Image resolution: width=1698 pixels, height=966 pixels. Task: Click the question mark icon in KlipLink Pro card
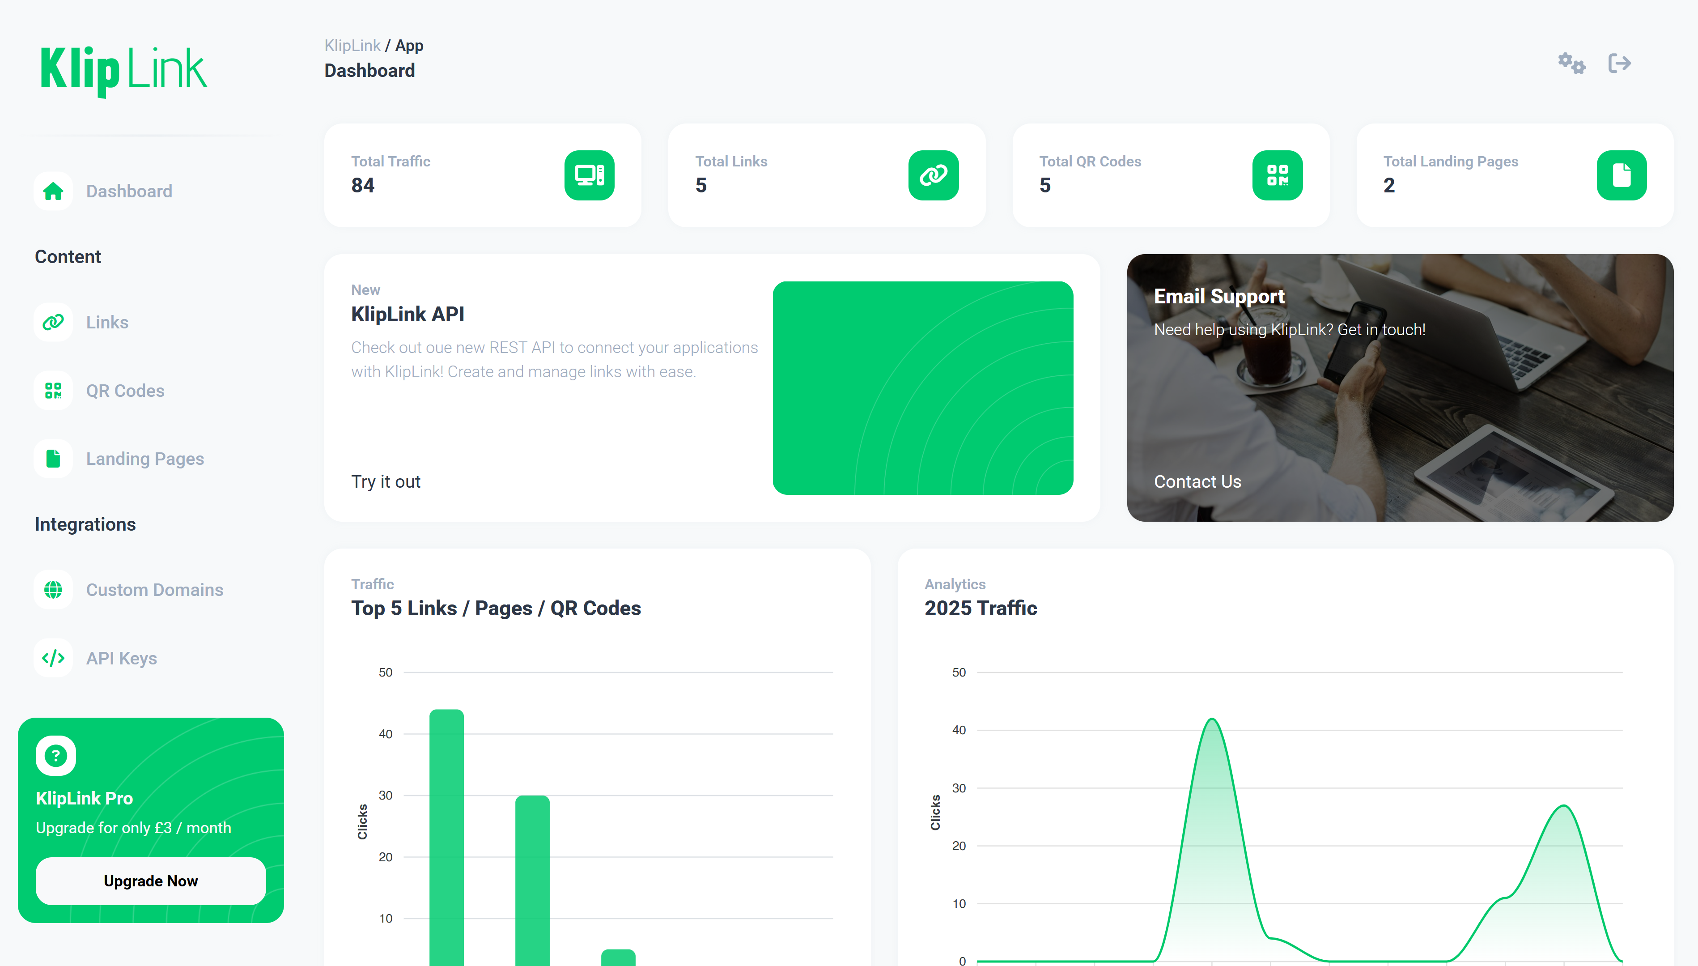[x=55, y=754]
